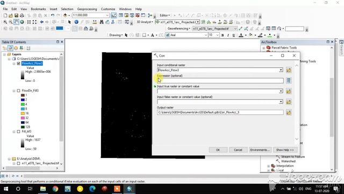Screen dimensions: 344x194
Task: Activate the Pan hand tool
Action: click(x=16, y=22)
